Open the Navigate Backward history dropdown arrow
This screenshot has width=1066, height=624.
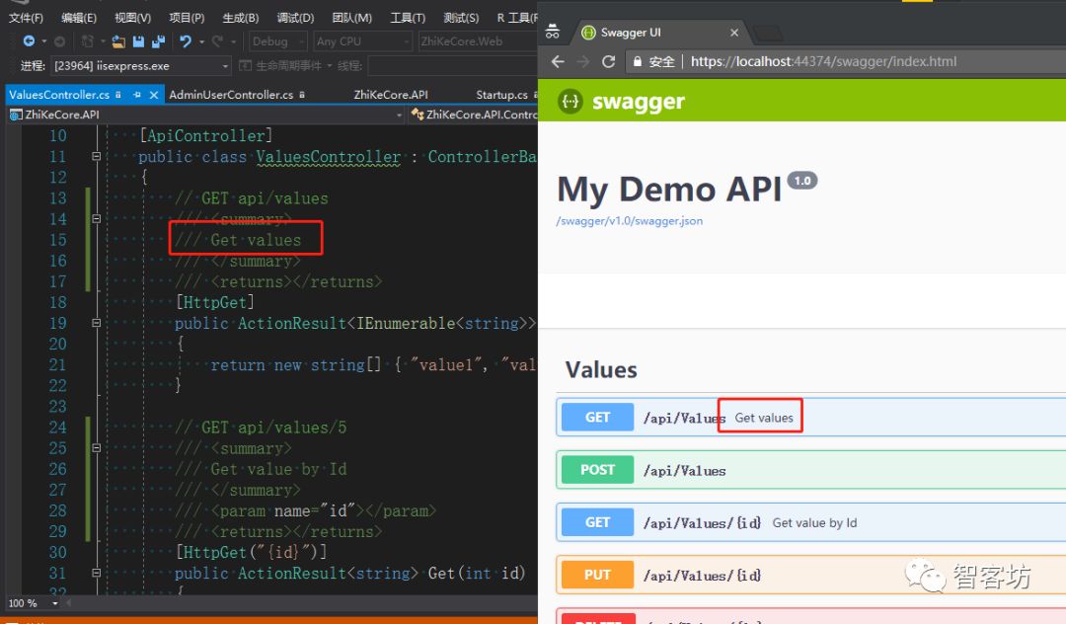click(44, 41)
